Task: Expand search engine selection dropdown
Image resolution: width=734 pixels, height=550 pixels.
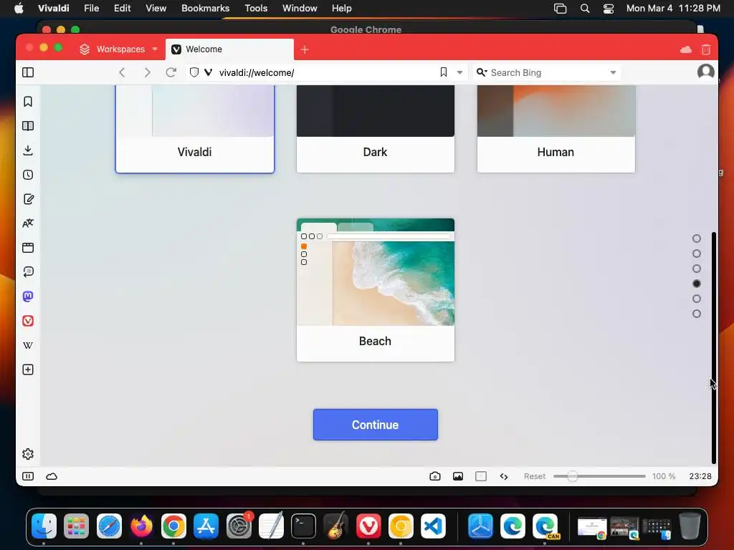Action: tap(613, 72)
